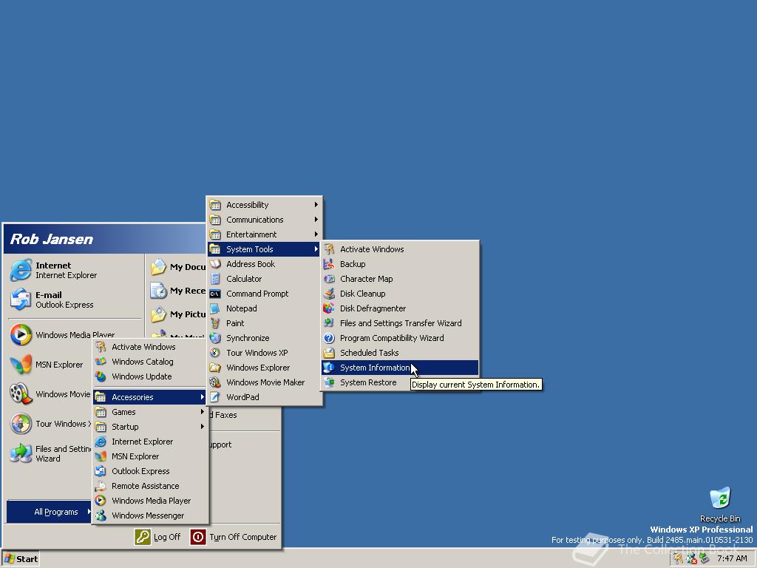
Task: Click Turn Off Computer button
Action: (234, 537)
